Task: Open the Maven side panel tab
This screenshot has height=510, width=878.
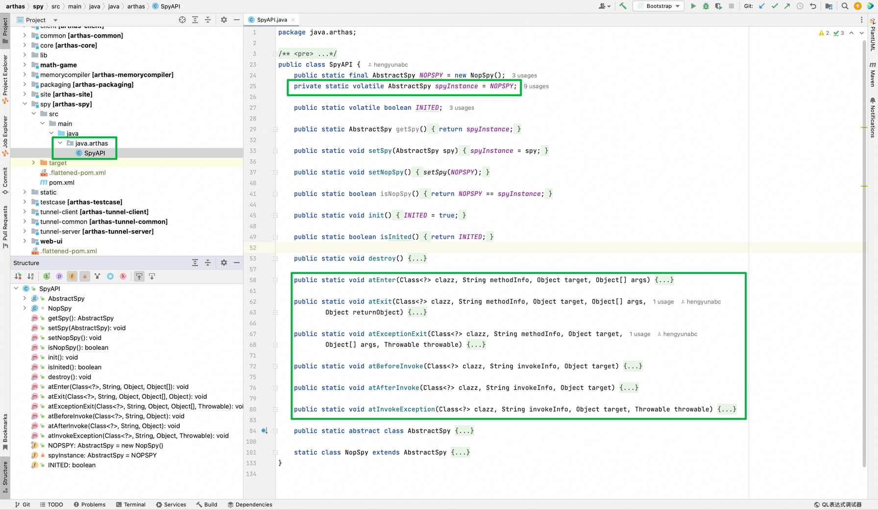Action: 873,74
